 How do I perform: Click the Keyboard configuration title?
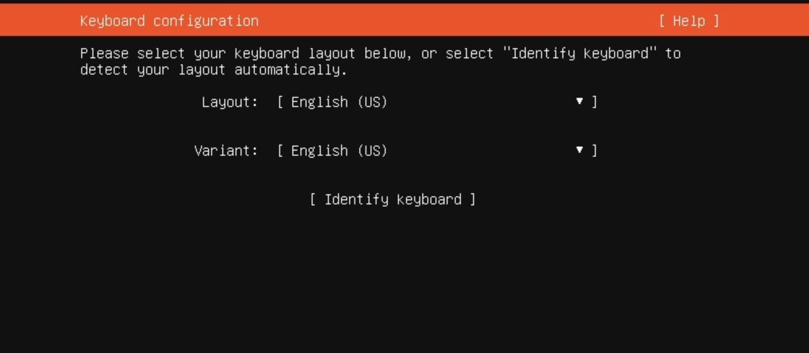point(170,21)
